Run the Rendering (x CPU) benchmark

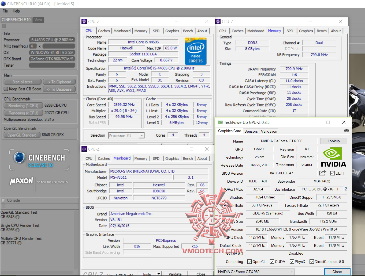pos(23,113)
